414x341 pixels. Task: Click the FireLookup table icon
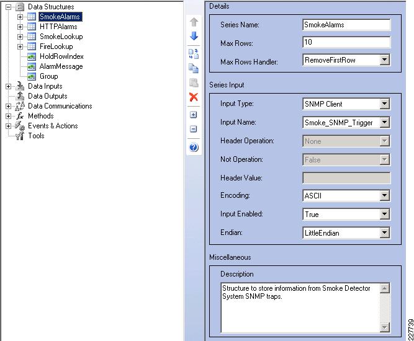(32, 46)
